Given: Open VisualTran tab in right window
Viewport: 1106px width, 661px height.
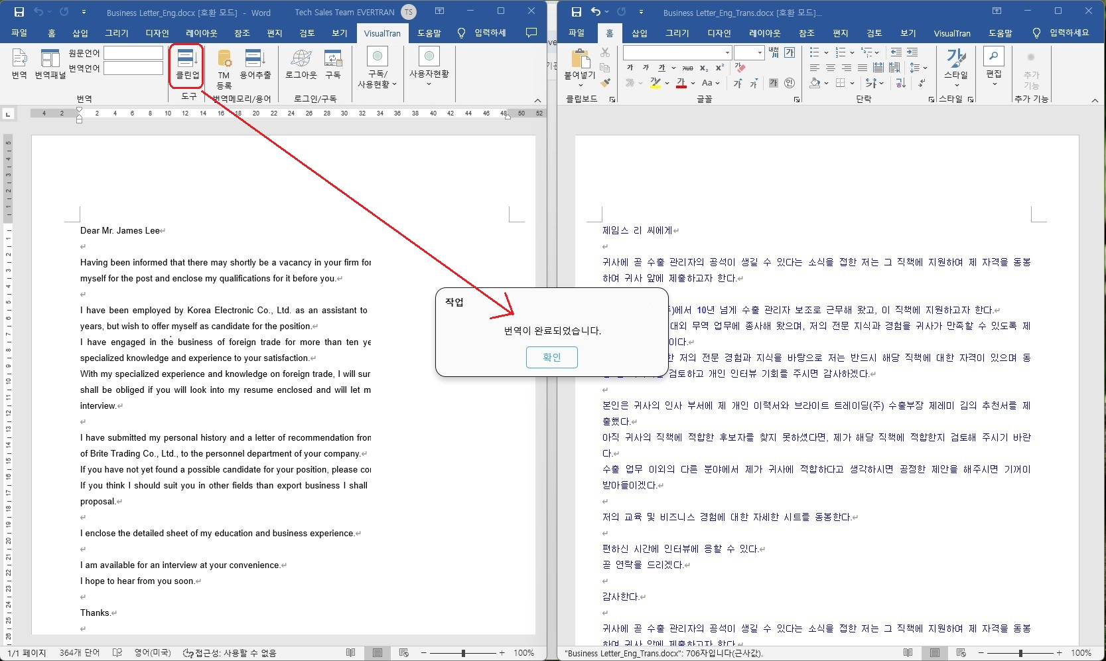Looking at the screenshot, I should pyautogui.click(x=952, y=33).
